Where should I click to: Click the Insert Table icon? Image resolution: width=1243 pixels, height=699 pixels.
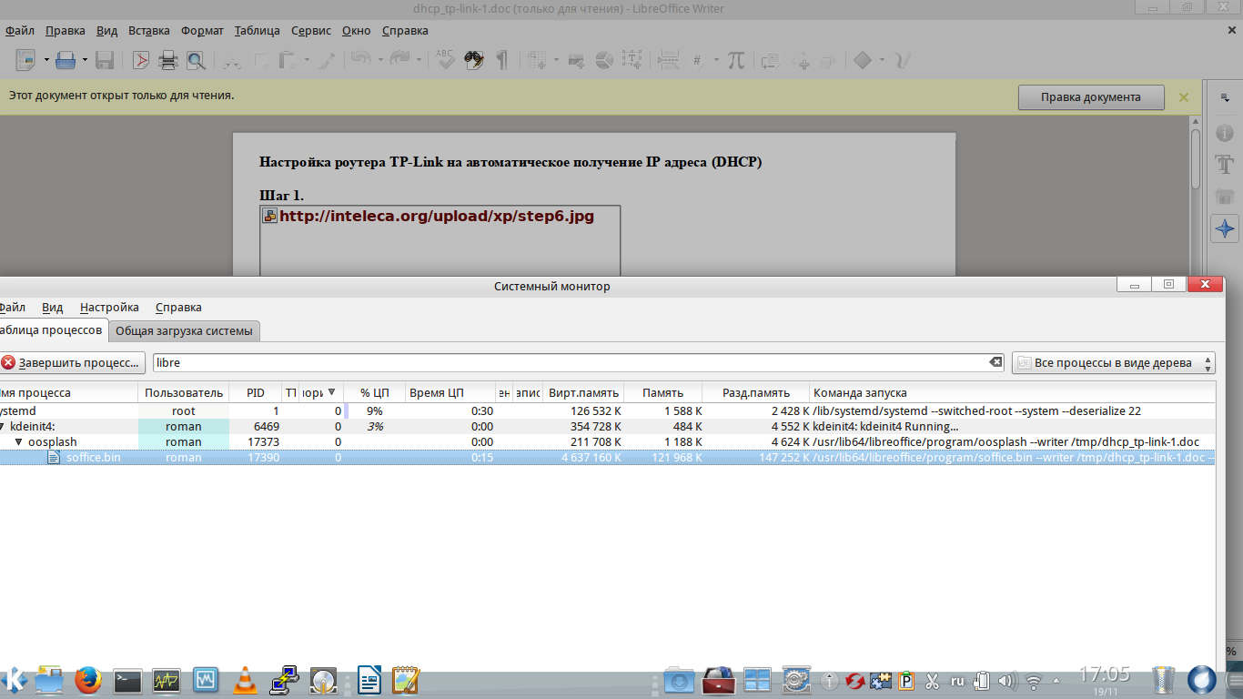(537, 60)
